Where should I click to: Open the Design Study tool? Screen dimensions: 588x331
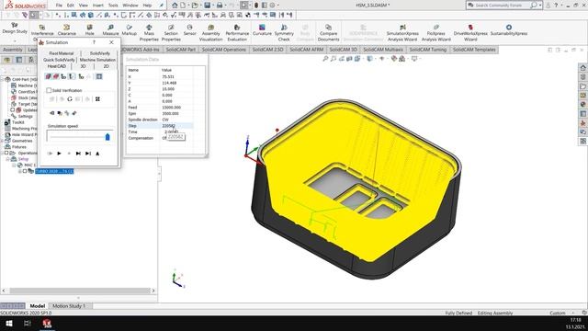point(15,28)
